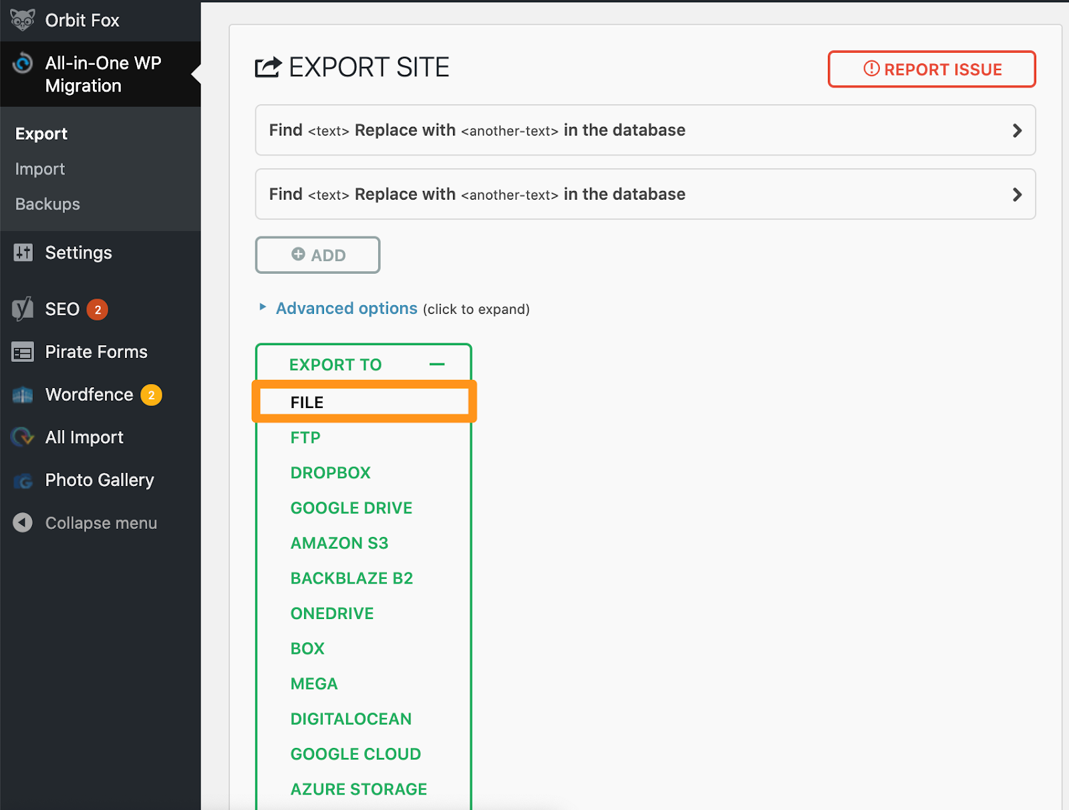Click the plus icon on the ADD button
Viewport: 1069px width, 810px height.
(x=298, y=254)
